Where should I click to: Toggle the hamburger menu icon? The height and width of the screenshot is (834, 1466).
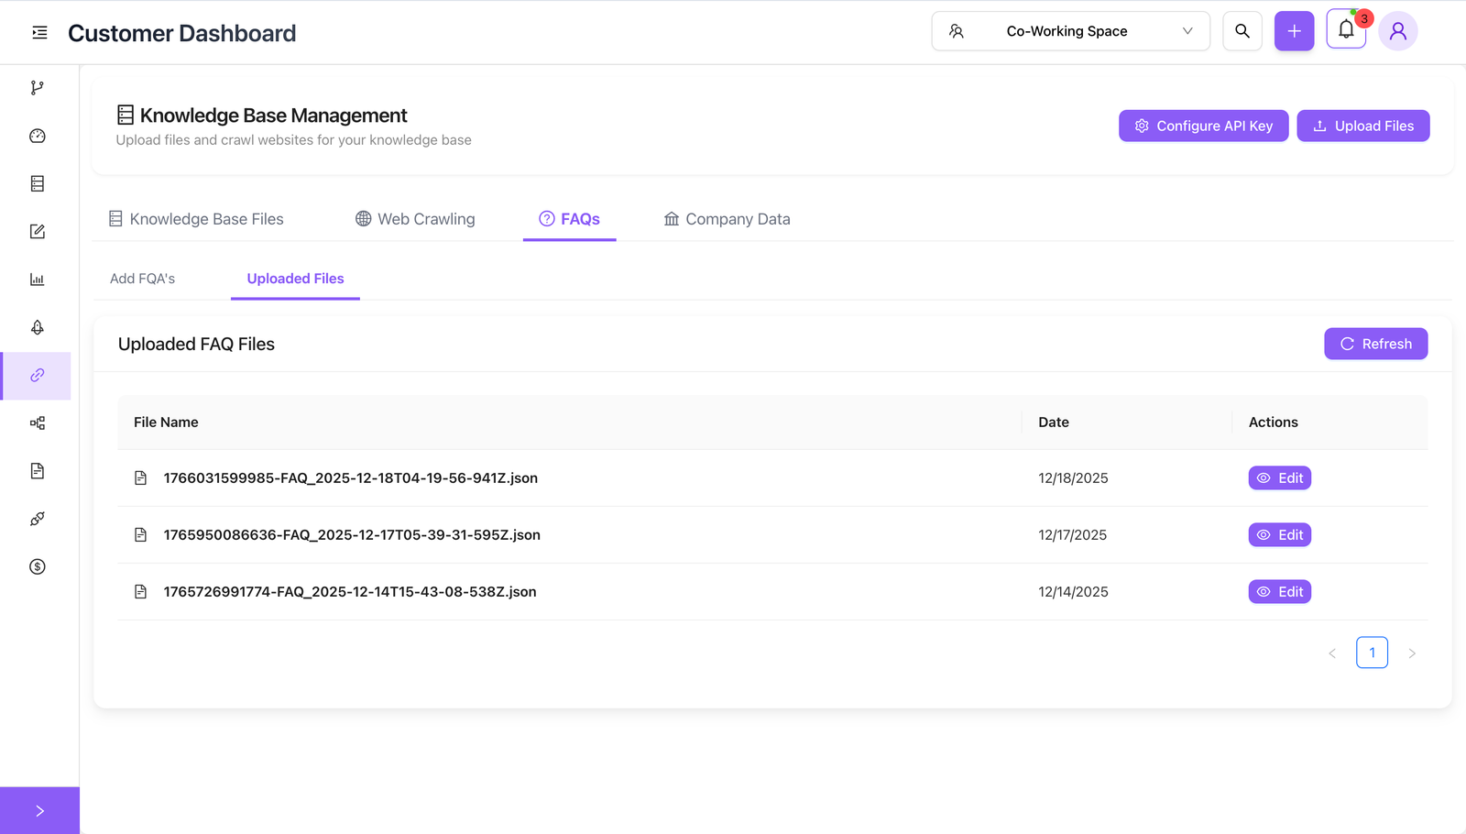point(39,33)
